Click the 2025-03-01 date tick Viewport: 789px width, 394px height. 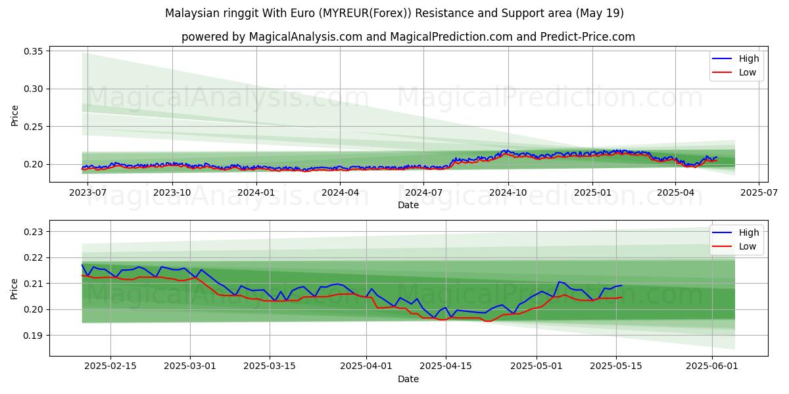[x=191, y=366]
